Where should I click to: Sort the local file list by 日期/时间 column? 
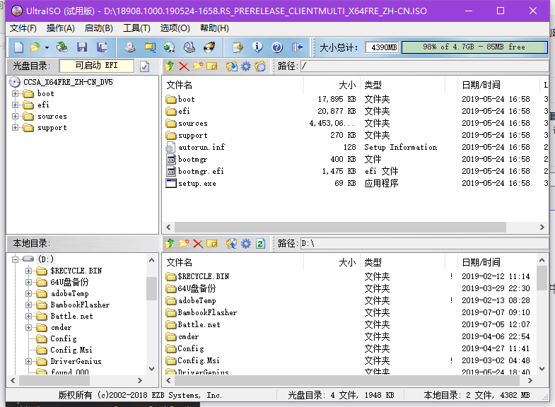[x=495, y=262]
